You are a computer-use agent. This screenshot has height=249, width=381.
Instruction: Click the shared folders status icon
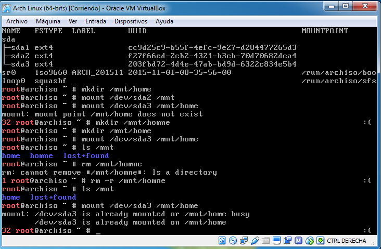click(265, 241)
